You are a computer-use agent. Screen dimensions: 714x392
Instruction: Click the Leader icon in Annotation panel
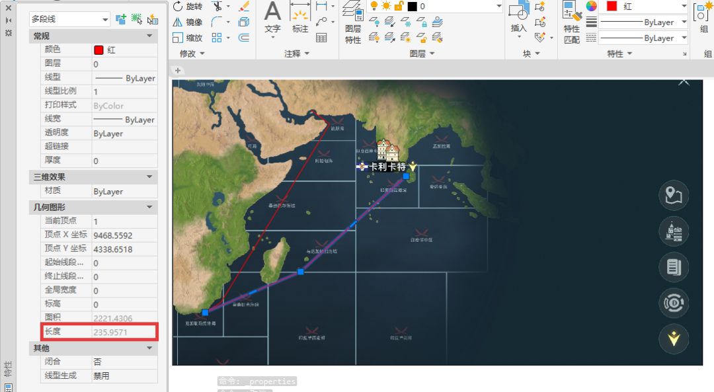[321, 22]
